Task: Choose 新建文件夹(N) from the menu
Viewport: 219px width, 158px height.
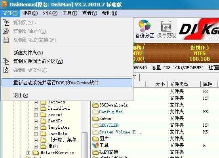Action: [x=67, y=53]
